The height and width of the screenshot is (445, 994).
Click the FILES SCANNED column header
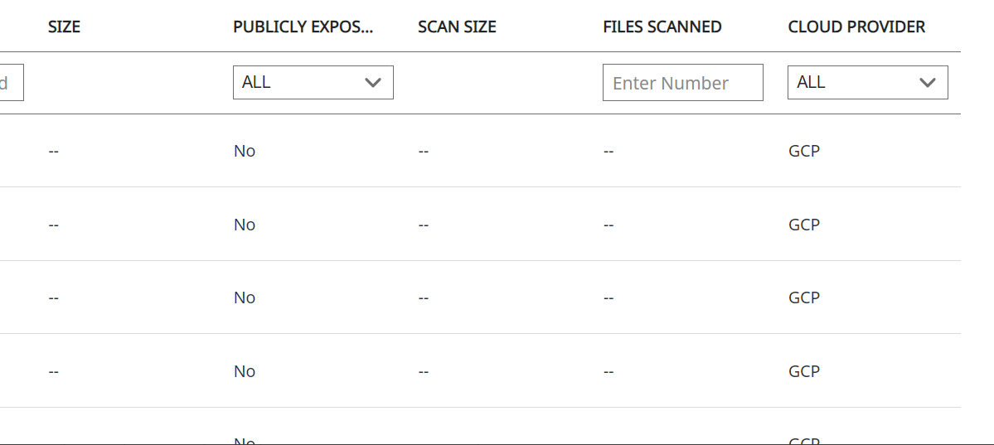pos(662,27)
